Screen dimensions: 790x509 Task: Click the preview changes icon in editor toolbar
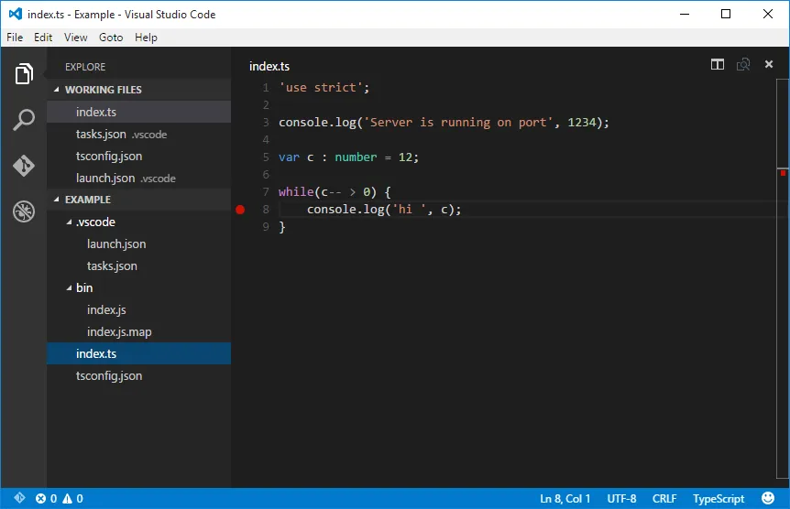coord(743,64)
